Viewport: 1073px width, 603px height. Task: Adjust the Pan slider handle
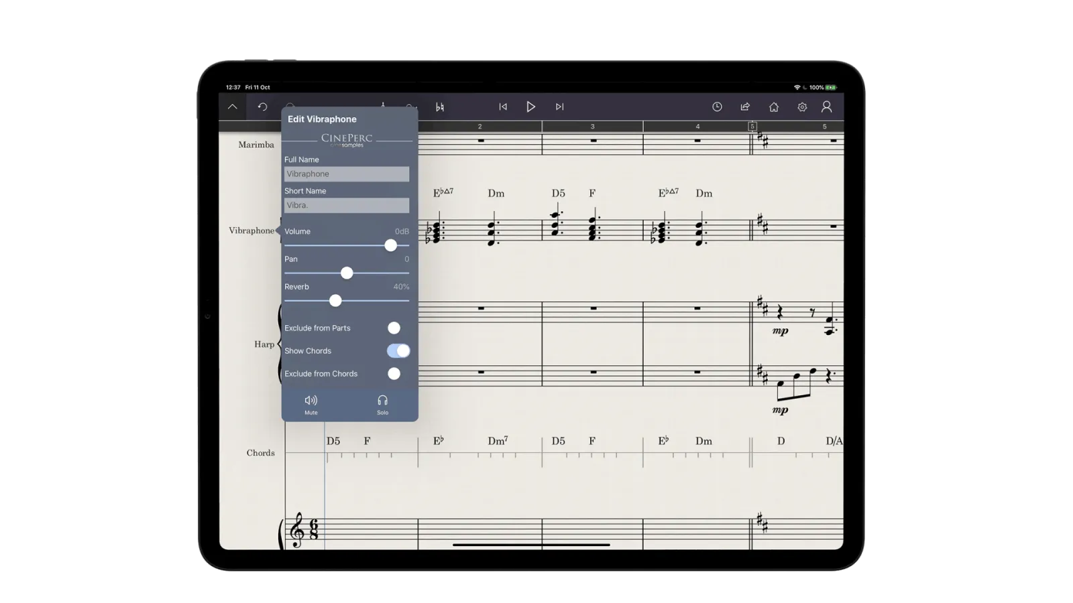(347, 273)
